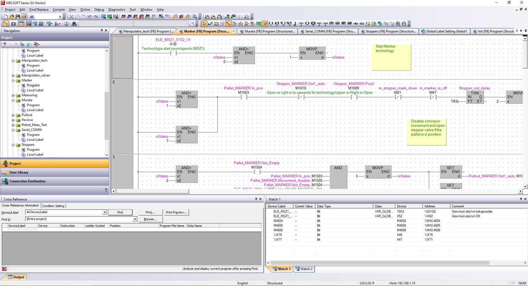The image size is (528, 286).
Task: Collapse the Stoppers tree node
Action: pos(13,145)
